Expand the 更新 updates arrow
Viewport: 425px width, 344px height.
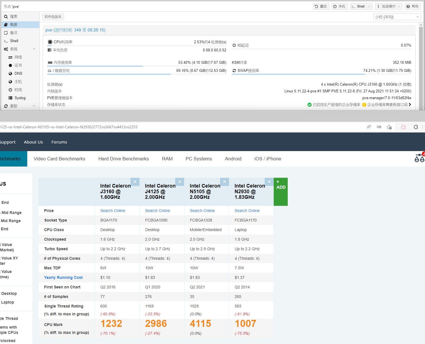pos(34,106)
